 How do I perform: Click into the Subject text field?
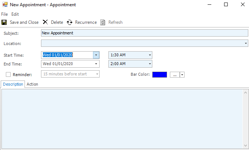pos(145,33)
